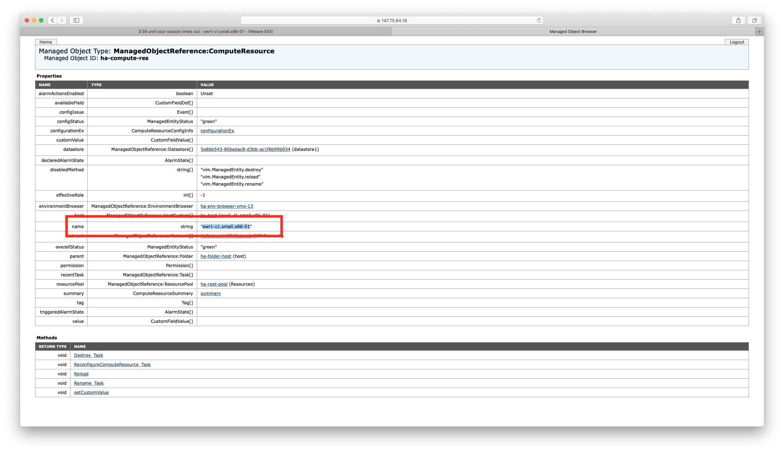Click the environmentBrowser property name
784x453 pixels.
click(61, 206)
